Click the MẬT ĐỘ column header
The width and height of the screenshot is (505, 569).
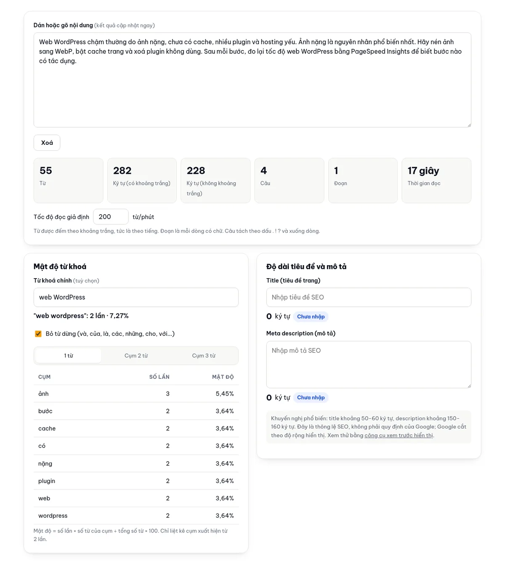(x=223, y=377)
